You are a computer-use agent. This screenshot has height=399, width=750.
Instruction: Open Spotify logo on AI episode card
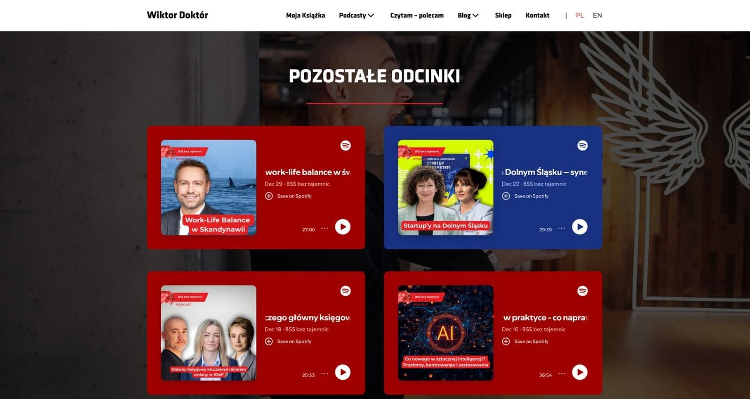click(x=583, y=291)
